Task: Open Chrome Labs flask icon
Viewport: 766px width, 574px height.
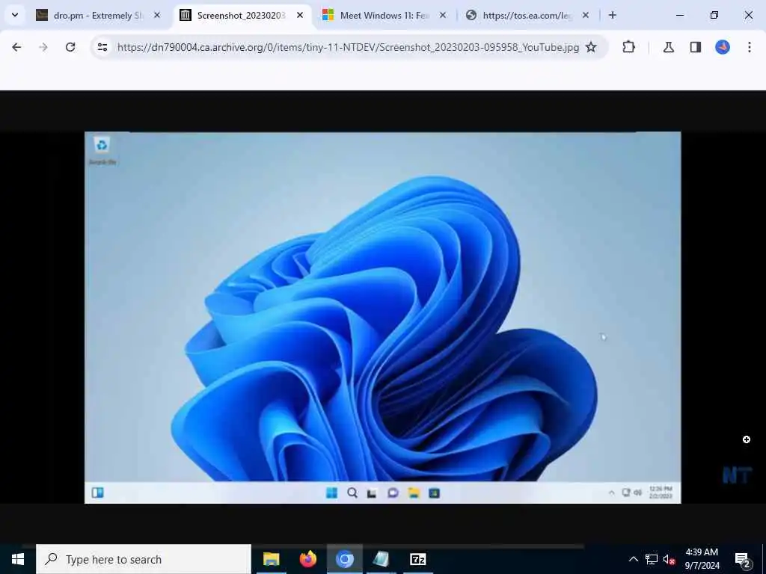Action: [668, 47]
